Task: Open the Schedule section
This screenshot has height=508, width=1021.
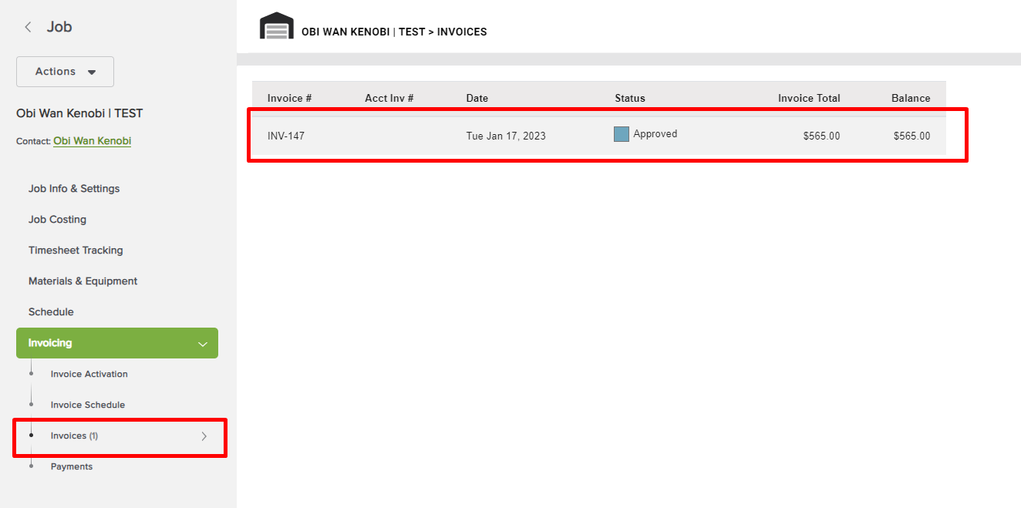Action: [x=51, y=311]
